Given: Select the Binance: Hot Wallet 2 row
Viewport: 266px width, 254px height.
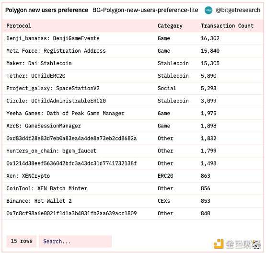Looking at the screenshot, I should (x=133, y=201).
